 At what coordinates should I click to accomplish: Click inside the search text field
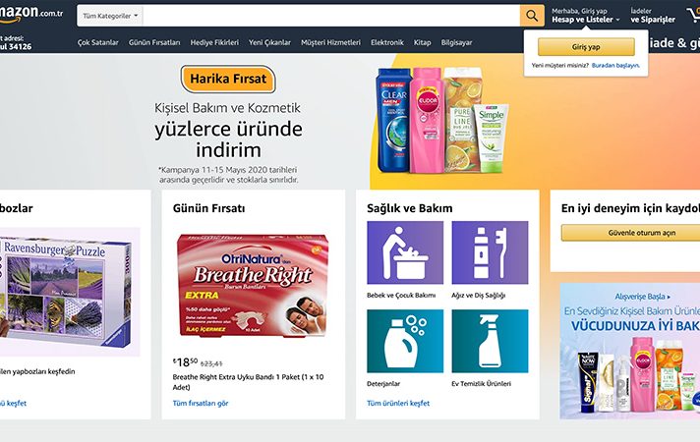[331, 16]
